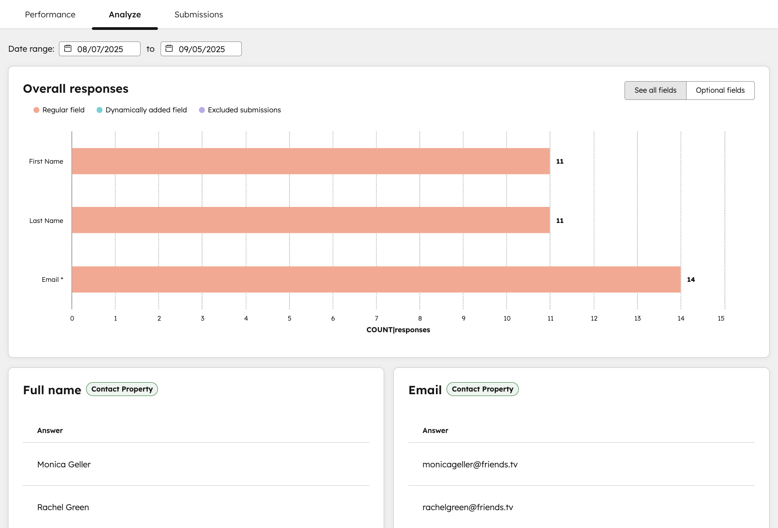Open the start date dropdown field
Viewport: 778px width, 528px height.
[99, 49]
